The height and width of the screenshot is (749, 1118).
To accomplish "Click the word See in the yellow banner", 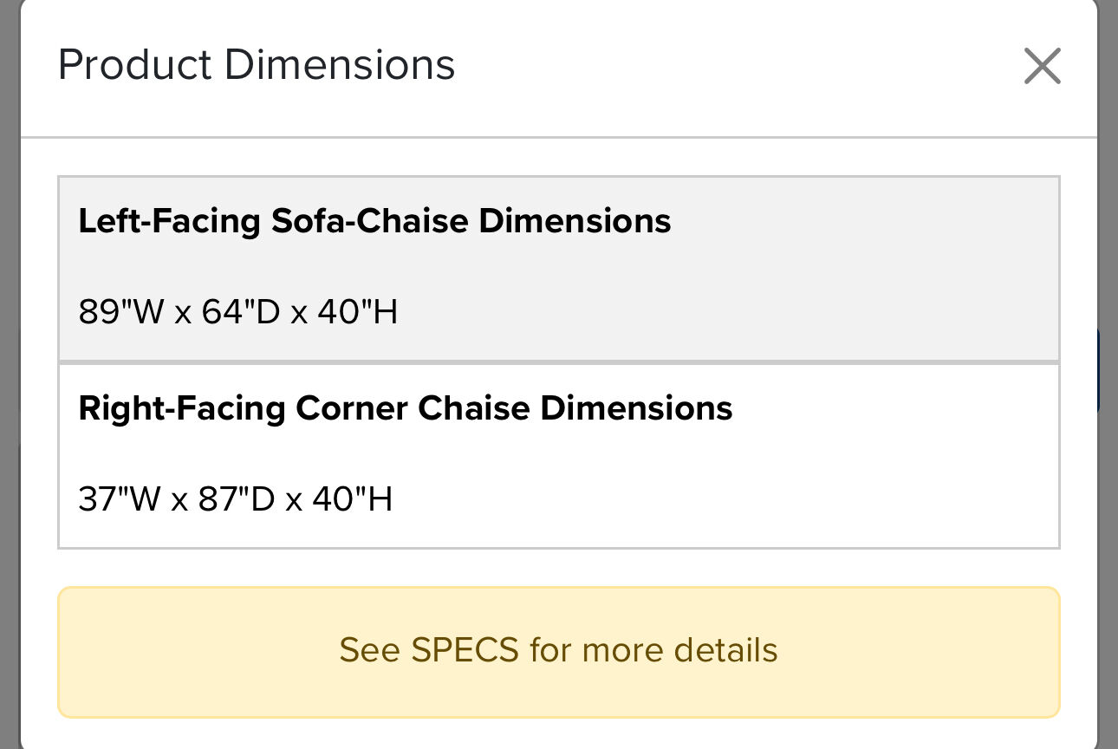I will (x=369, y=650).
